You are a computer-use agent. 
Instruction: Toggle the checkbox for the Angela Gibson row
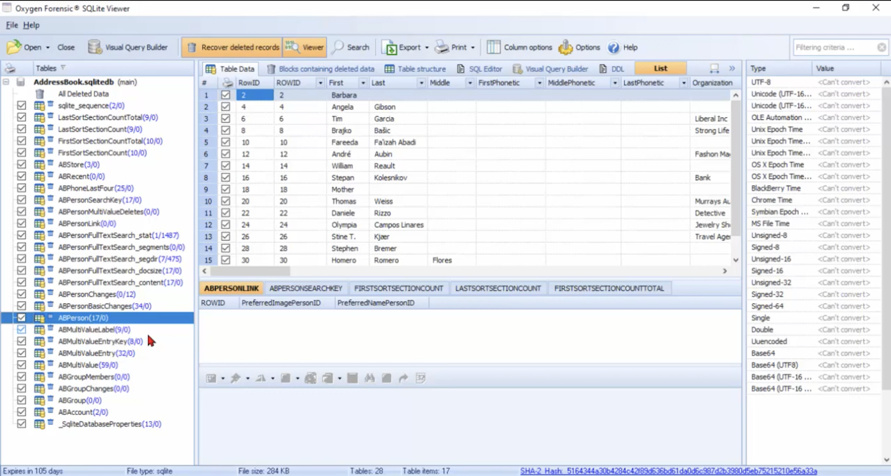[x=225, y=107]
